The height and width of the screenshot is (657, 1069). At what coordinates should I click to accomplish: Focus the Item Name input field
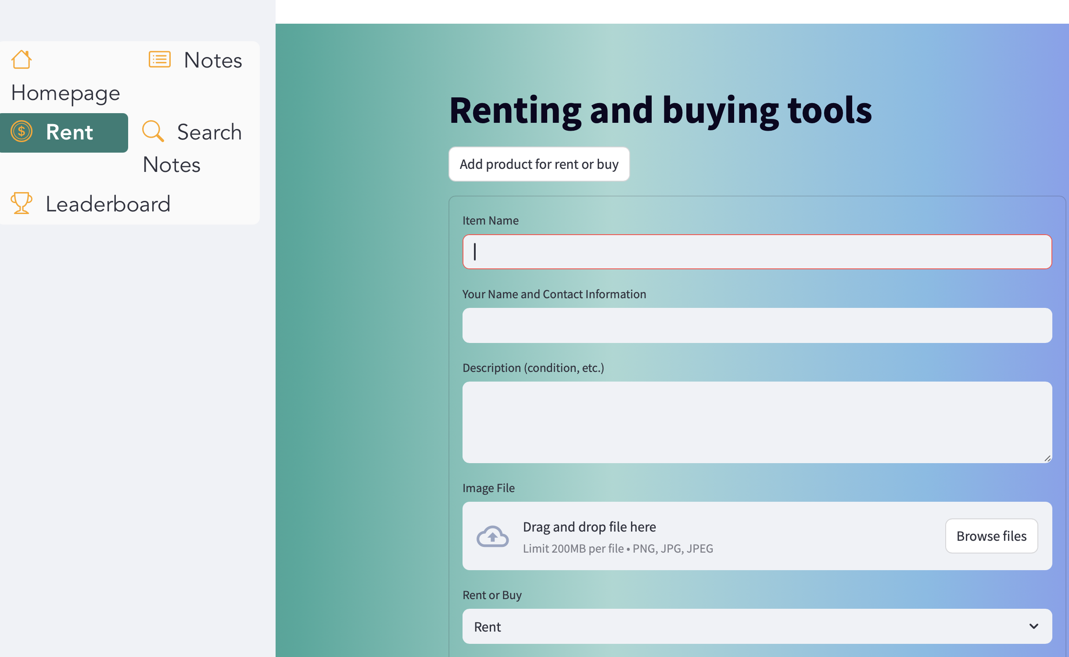click(x=757, y=252)
